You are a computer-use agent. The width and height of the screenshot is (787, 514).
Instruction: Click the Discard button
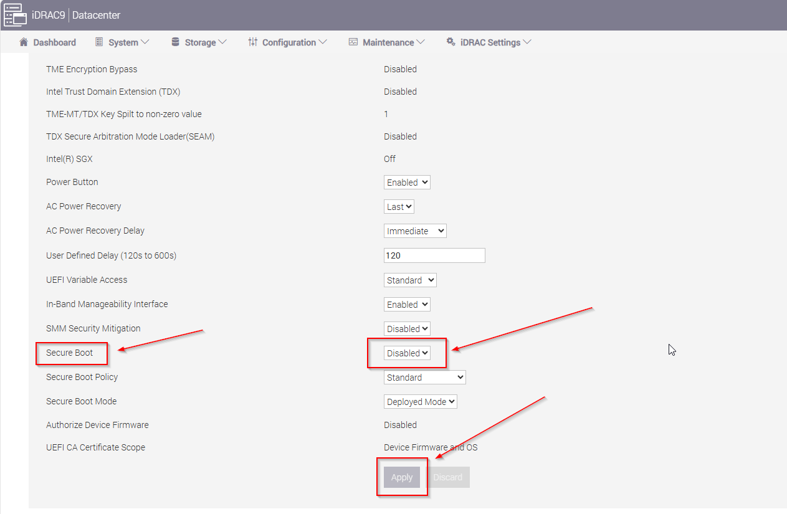pos(448,477)
